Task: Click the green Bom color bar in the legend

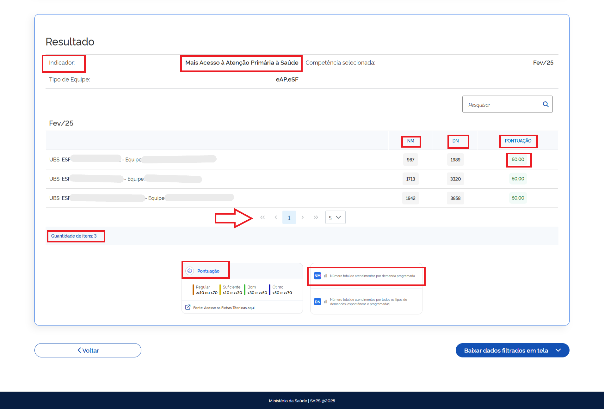Action: point(245,290)
